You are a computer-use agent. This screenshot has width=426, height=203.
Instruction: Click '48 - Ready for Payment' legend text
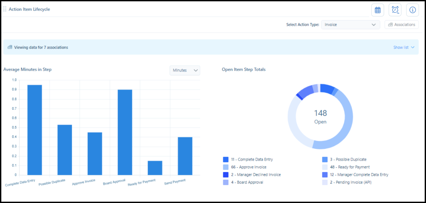click(350, 167)
